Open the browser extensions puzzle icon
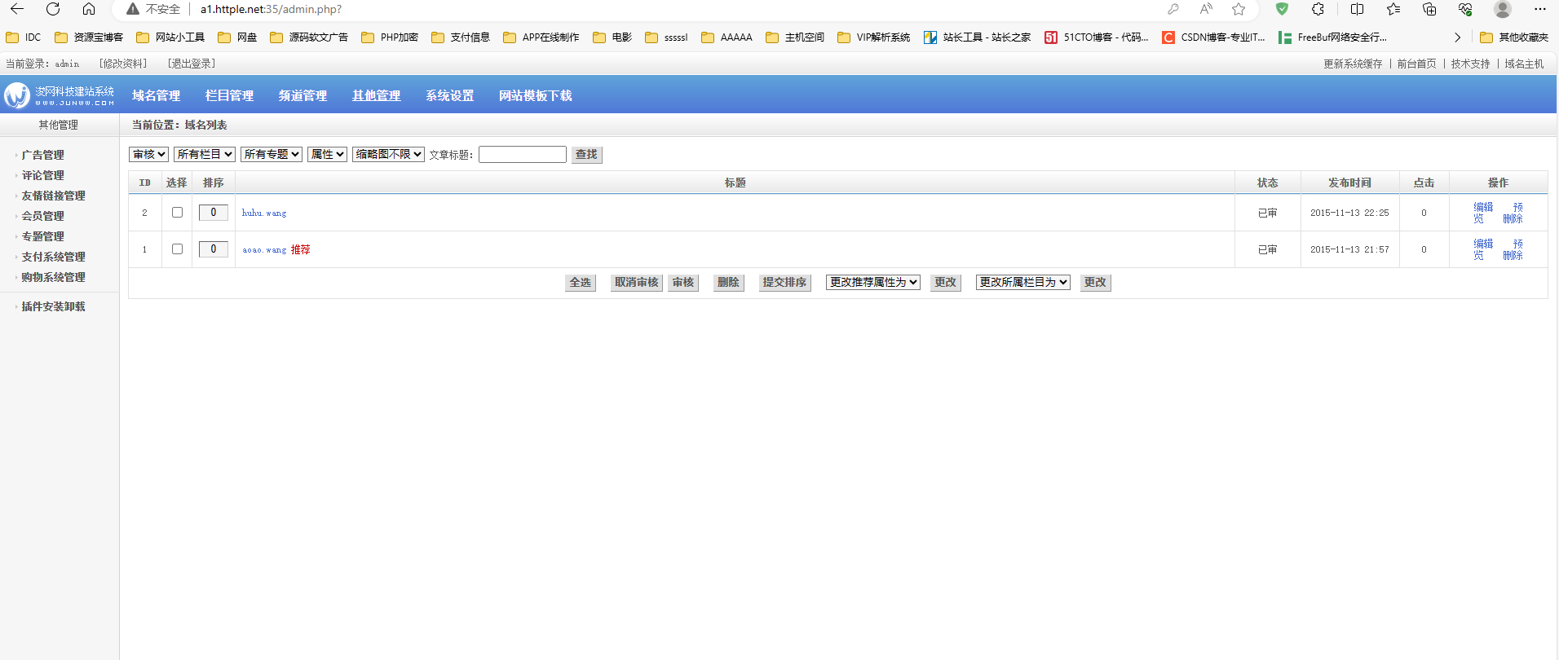 coord(1318,9)
